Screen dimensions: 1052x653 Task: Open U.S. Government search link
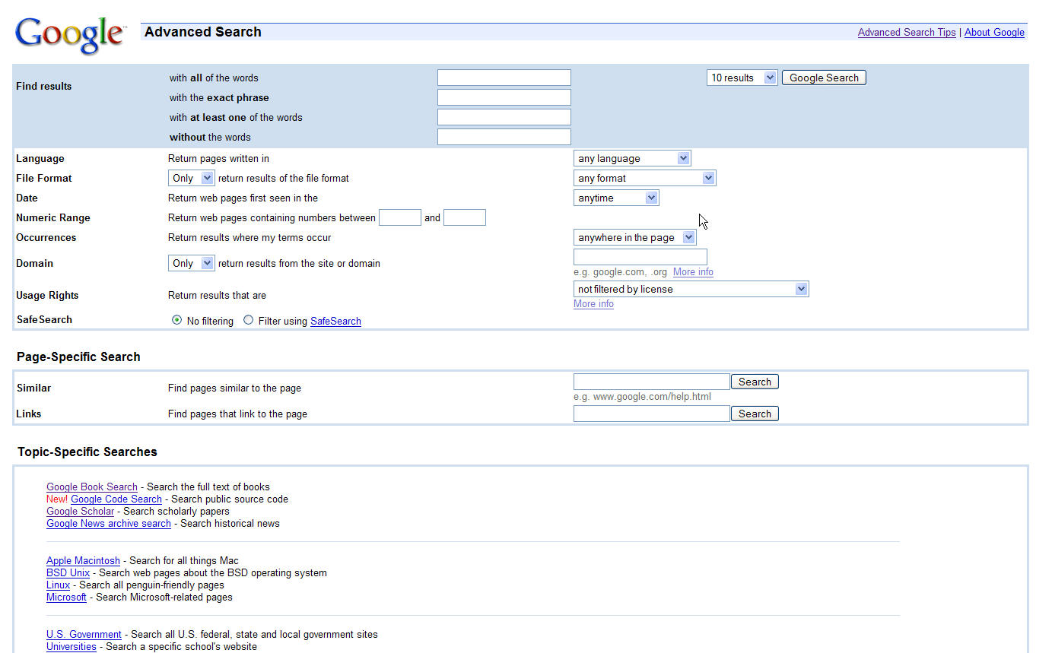84,634
